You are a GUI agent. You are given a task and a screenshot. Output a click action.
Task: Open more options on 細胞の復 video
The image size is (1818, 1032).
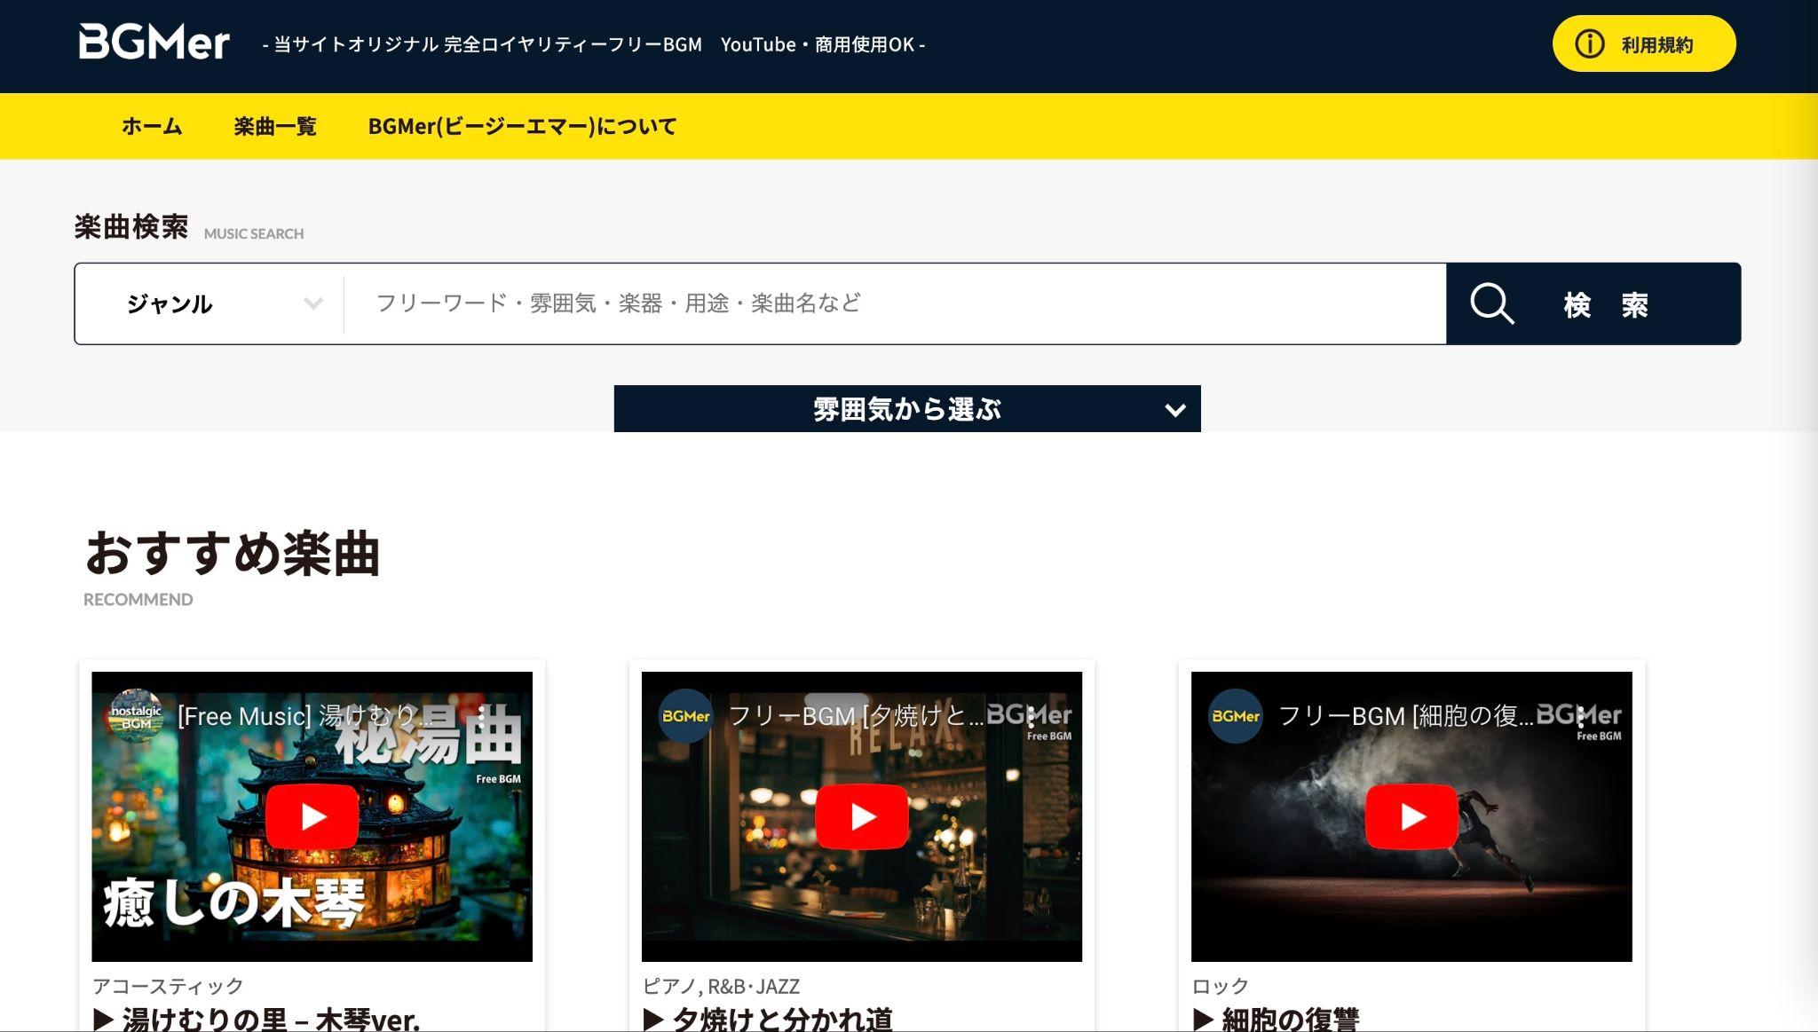(x=1580, y=716)
